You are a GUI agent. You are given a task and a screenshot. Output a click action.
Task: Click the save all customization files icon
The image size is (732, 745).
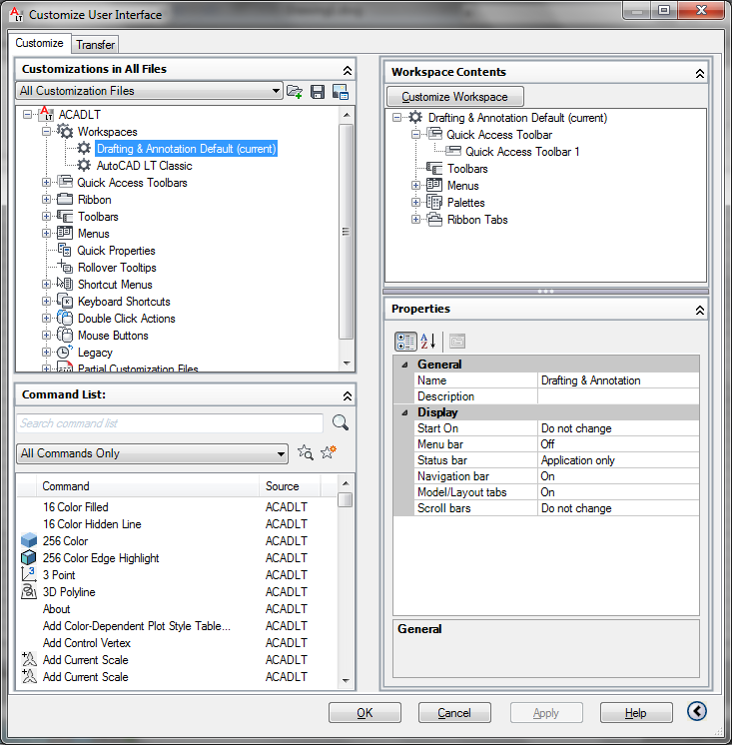[x=318, y=91]
